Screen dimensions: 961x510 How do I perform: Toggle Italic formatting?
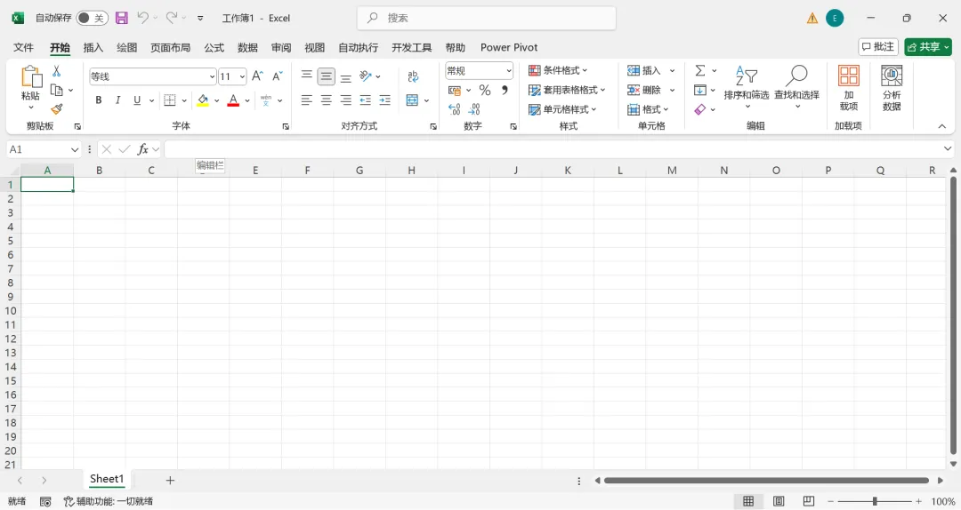coord(117,100)
